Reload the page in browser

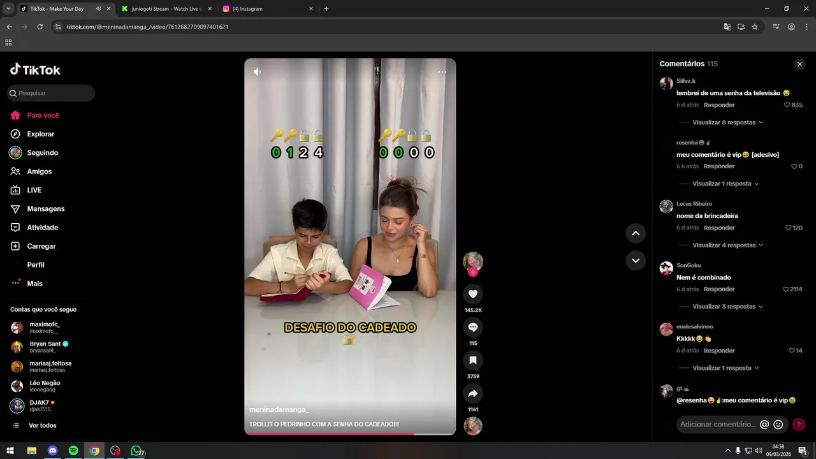[x=40, y=27]
